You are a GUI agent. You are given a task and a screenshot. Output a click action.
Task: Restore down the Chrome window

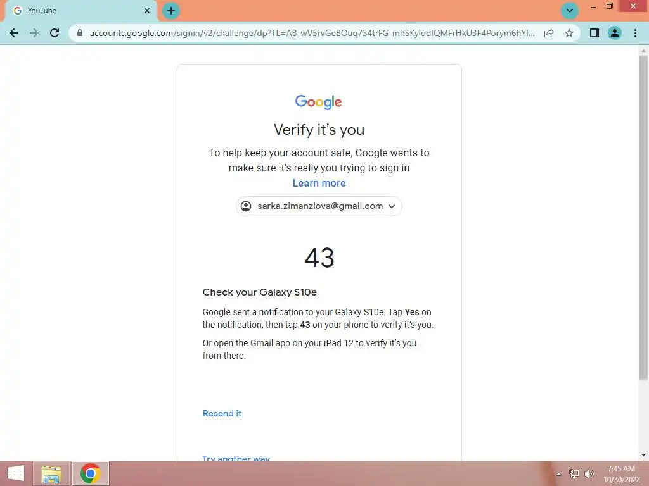pos(610,6)
